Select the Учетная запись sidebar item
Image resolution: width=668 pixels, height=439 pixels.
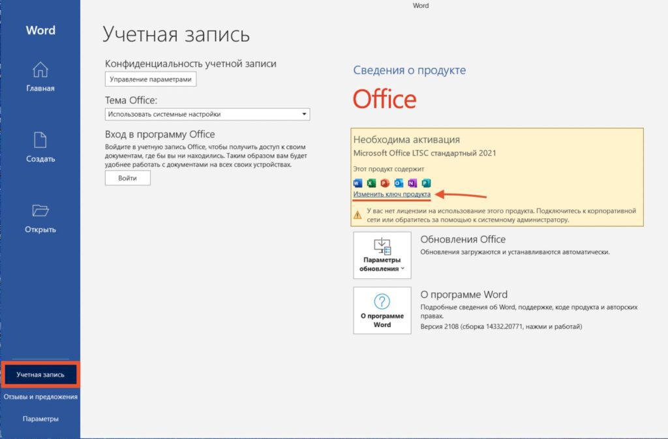click(x=40, y=375)
